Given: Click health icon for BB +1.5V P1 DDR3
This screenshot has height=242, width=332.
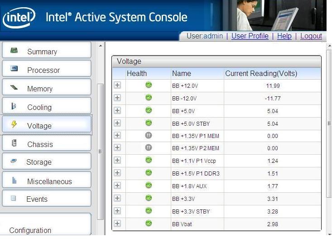Looking at the screenshot, I should pos(149,173).
